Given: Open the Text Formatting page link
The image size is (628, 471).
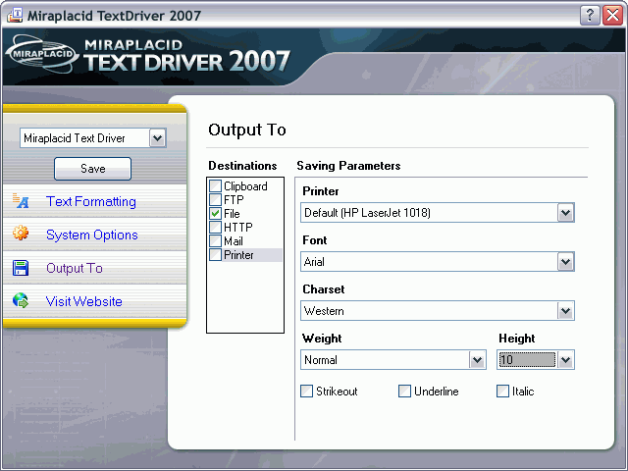Looking at the screenshot, I should coord(91,201).
